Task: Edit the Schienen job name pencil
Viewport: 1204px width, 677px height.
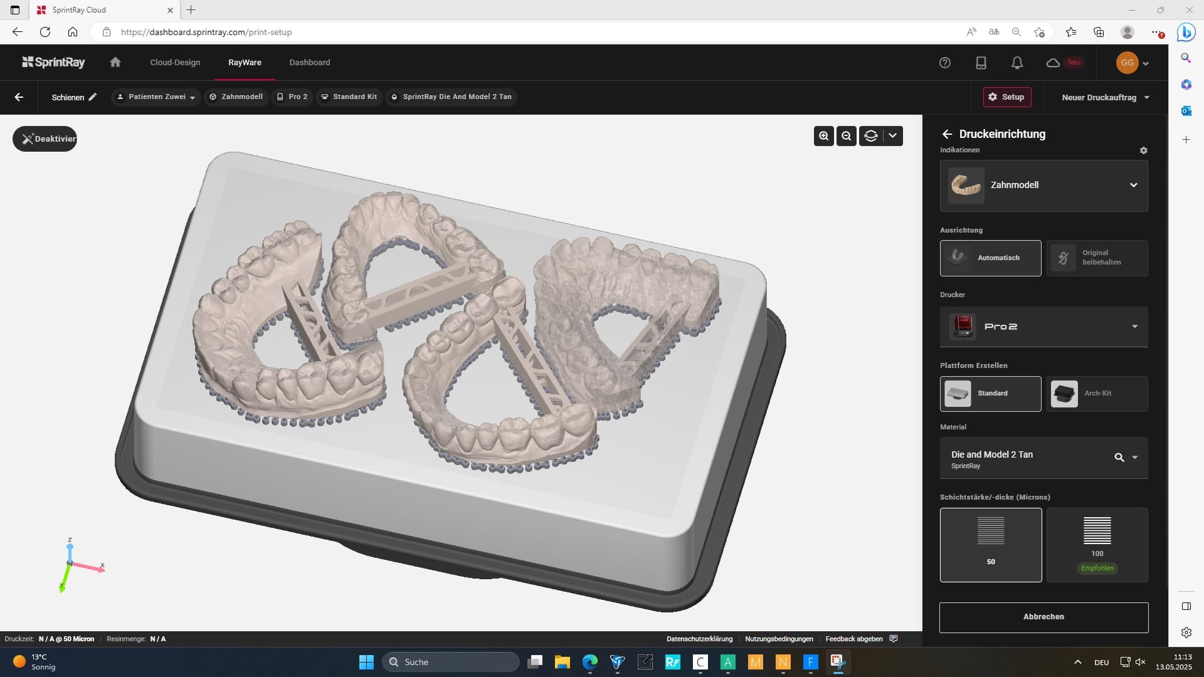Action: pos(93,97)
